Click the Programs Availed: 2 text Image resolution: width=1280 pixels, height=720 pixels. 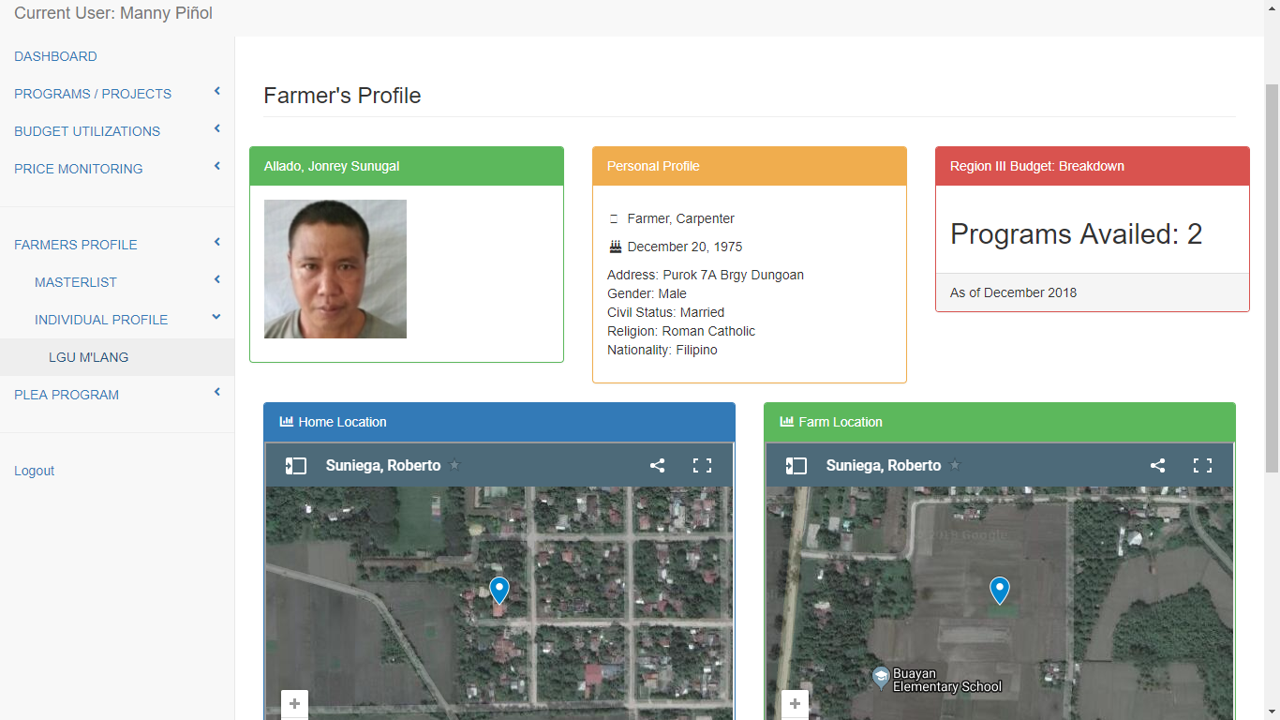click(1077, 234)
